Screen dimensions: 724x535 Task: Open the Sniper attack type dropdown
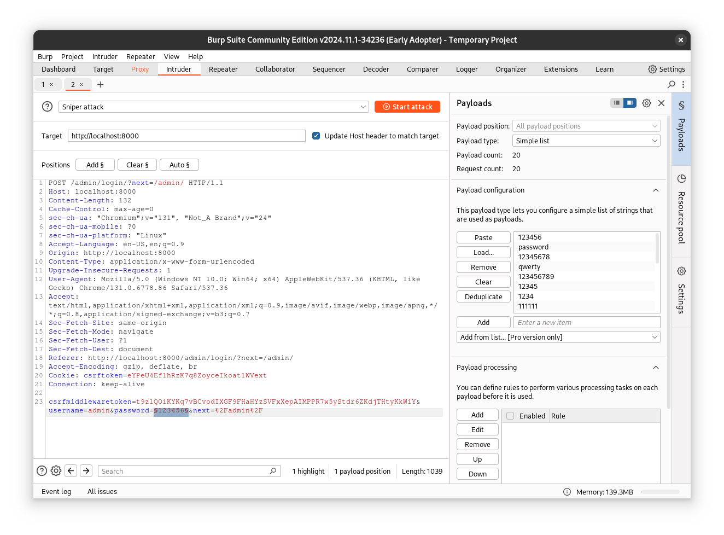214,107
